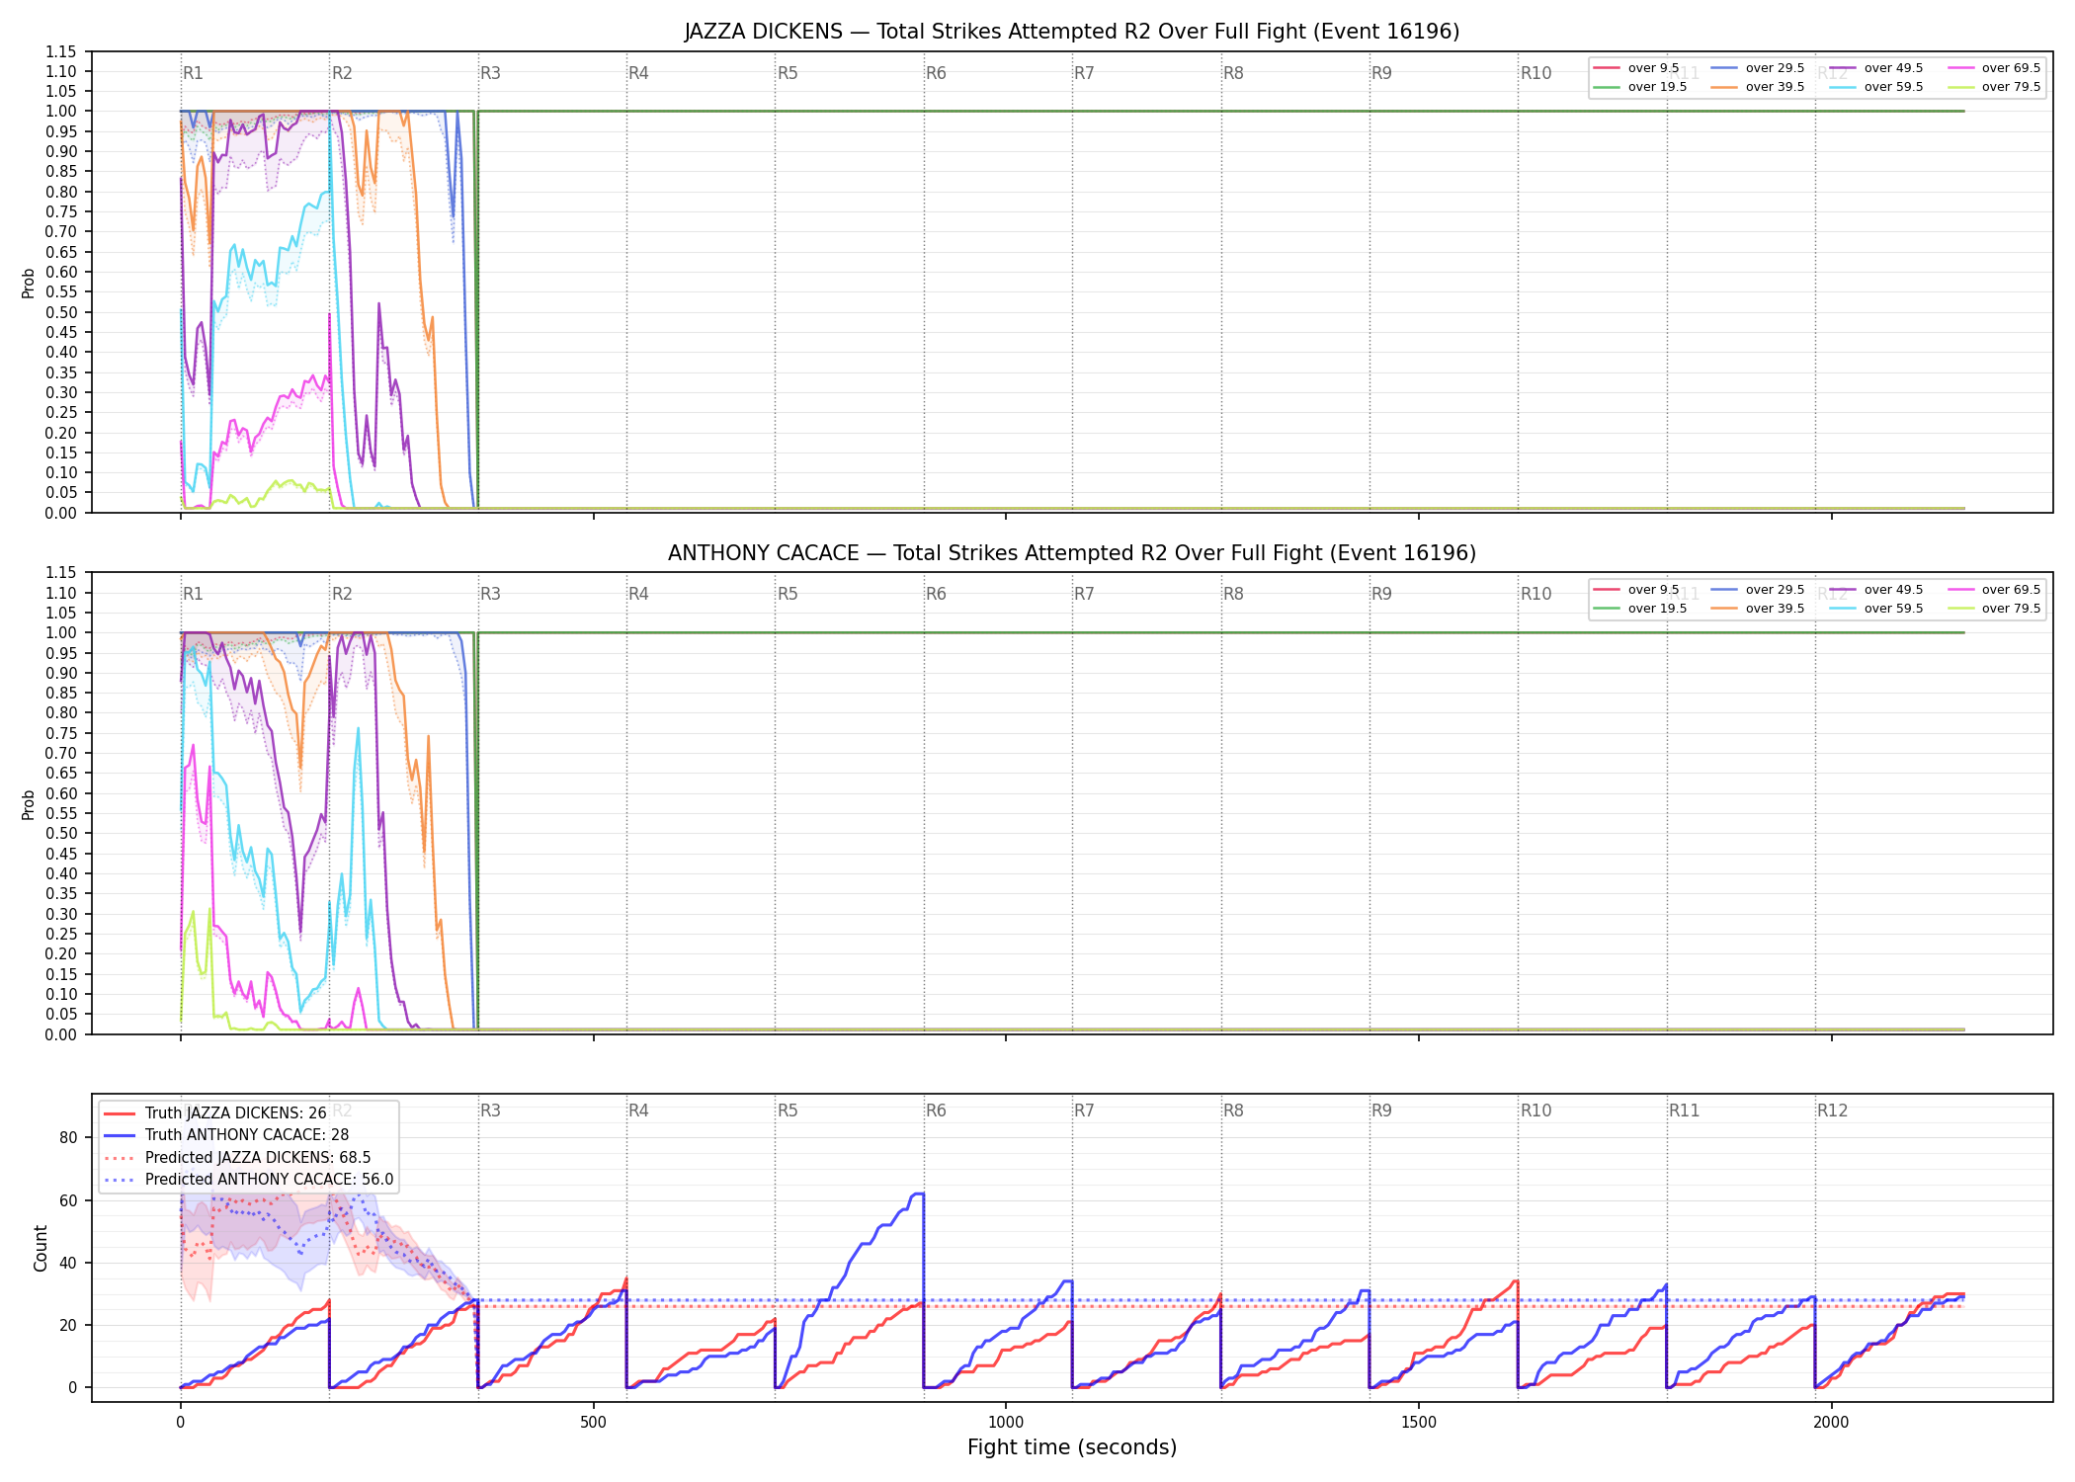The height and width of the screenshot is (1482, 2075).
Task: Click the R3 round marker in top chart
Action: (490, 73)
